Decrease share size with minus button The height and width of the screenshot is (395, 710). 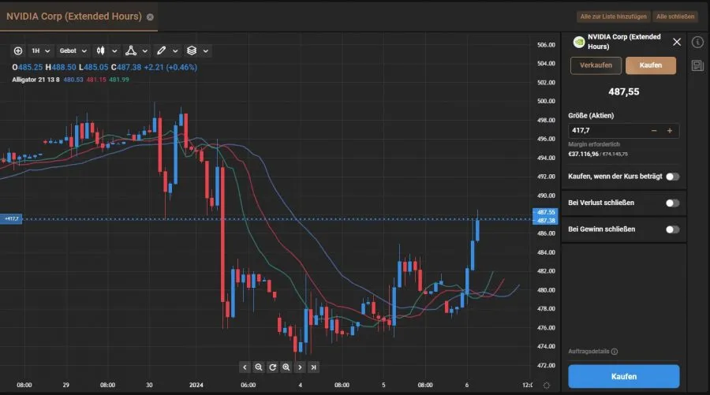coord(654,130)
